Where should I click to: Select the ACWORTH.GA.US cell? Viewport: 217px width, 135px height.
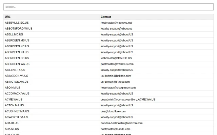coord(51,117)
